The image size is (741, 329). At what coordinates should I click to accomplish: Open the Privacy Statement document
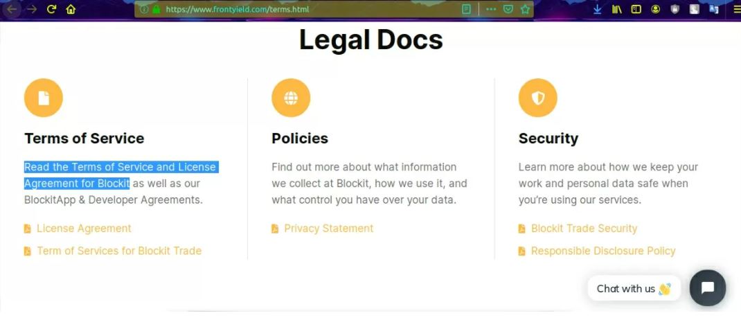328,229
